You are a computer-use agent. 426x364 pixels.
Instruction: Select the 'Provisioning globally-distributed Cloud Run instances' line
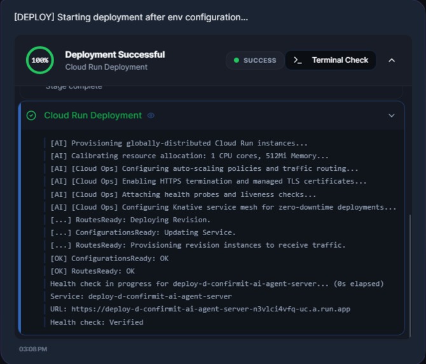(x=179, y=143)
